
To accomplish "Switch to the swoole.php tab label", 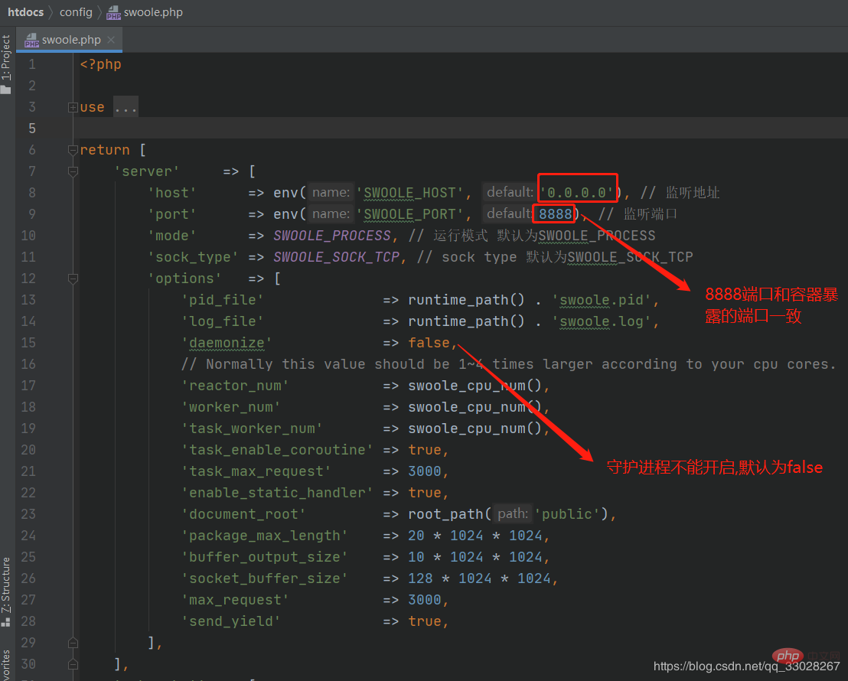I will [71, 40].
